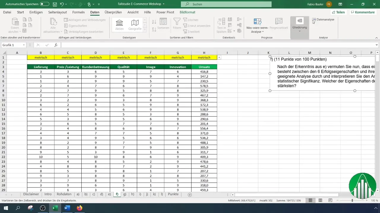
Task: Click user avatar FB
Action: pyautogui.click(x=329, y=4)
